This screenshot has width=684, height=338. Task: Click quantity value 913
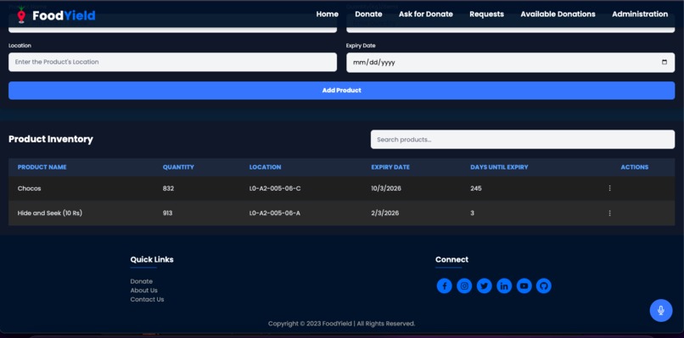(167, 213)
